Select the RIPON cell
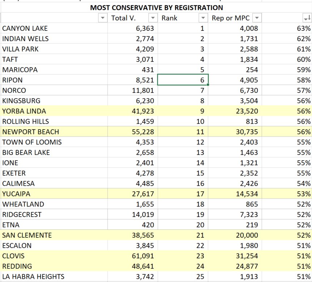This screenshot has width=312, height=282. coord(54,80)
